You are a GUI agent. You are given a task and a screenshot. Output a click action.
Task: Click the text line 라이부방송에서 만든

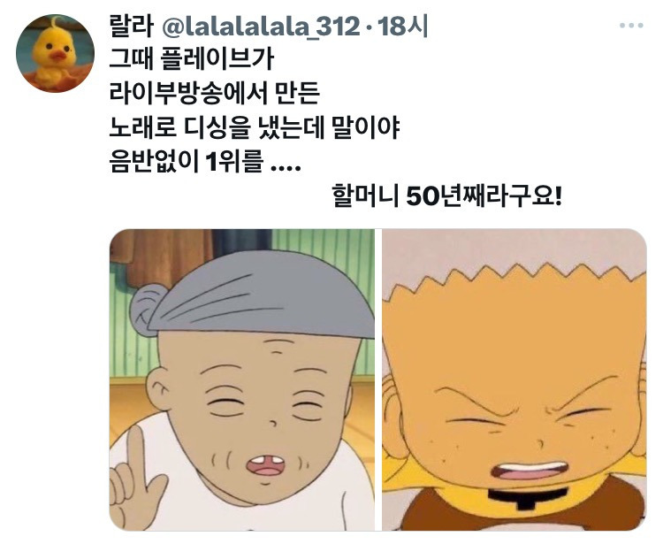click(x=214, y=93)
